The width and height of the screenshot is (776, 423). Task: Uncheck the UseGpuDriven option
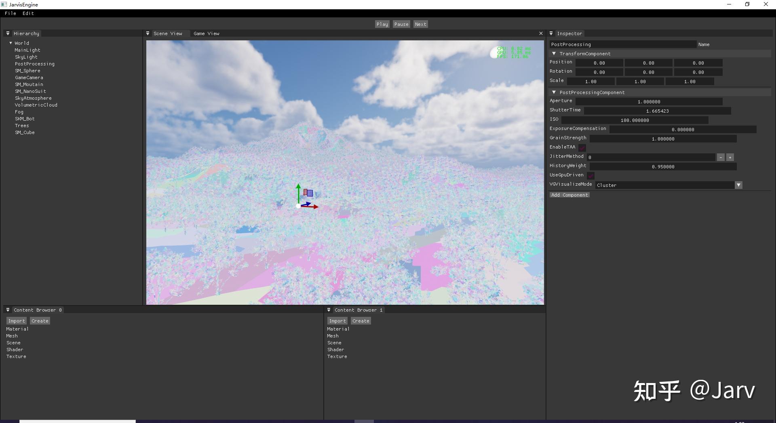pyautogui.click(x=590, y=175)
